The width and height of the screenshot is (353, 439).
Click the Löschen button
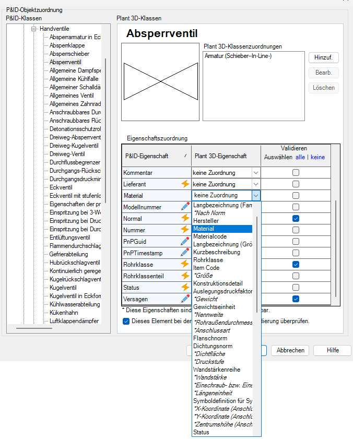point(324,88)
